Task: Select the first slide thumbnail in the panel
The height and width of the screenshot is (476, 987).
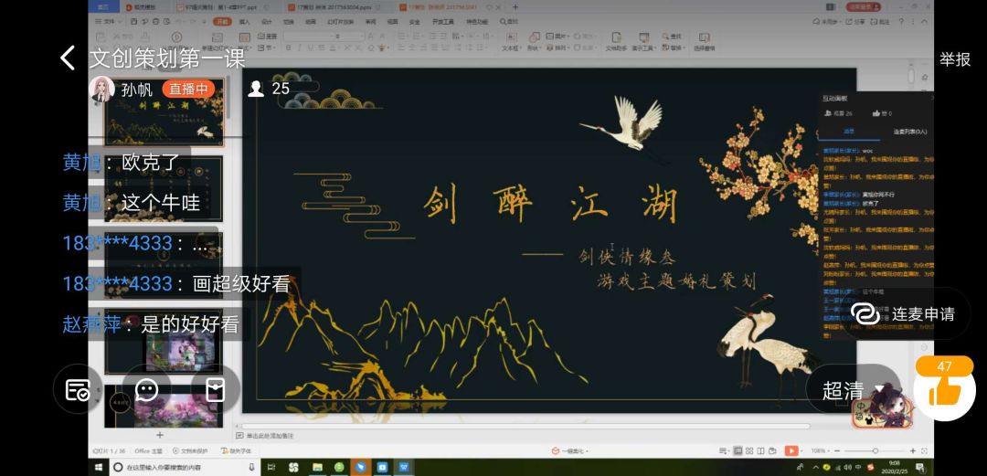Action: [x=164, y=119]
